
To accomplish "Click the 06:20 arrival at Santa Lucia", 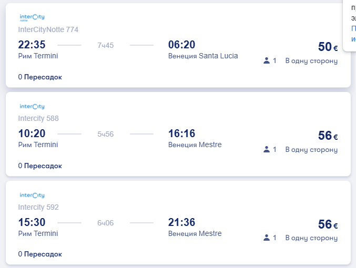I will point(182,45).
